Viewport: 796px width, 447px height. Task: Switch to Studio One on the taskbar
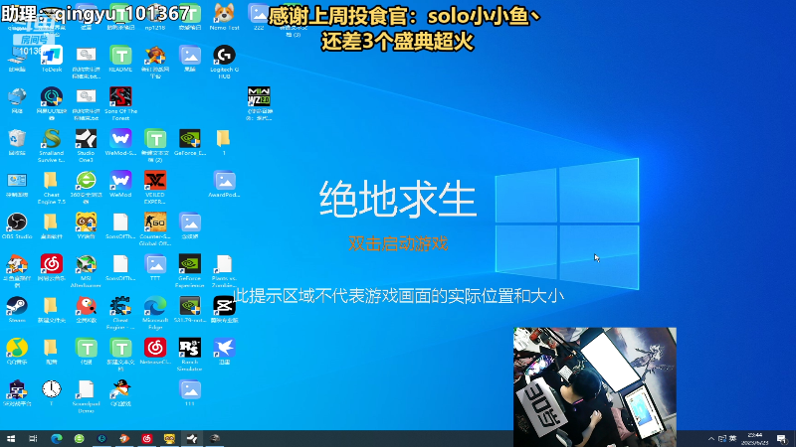click(x=192, y=438)
